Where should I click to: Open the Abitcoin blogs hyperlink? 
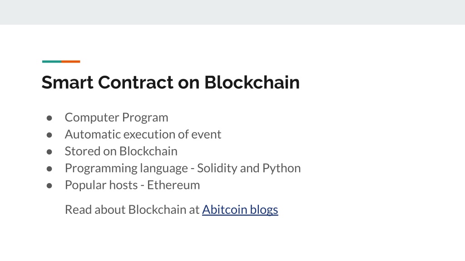point(240,210)
